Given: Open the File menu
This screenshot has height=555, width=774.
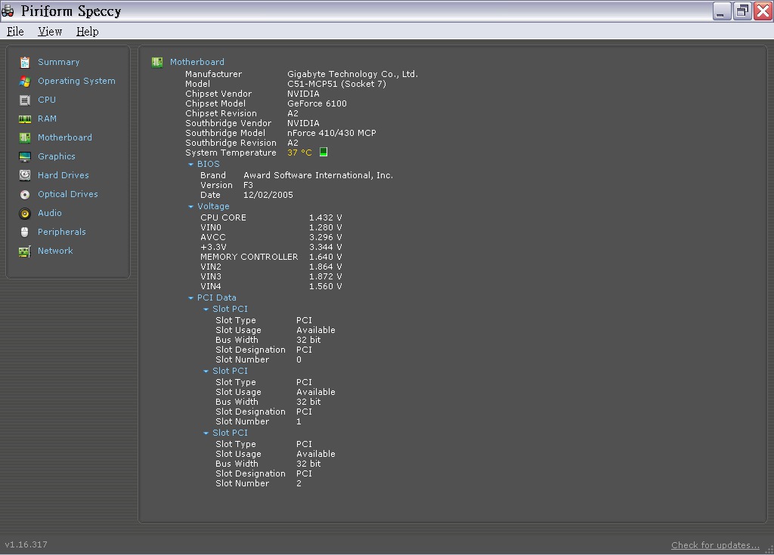Looking at the screenshot, I should coord(15,32).
